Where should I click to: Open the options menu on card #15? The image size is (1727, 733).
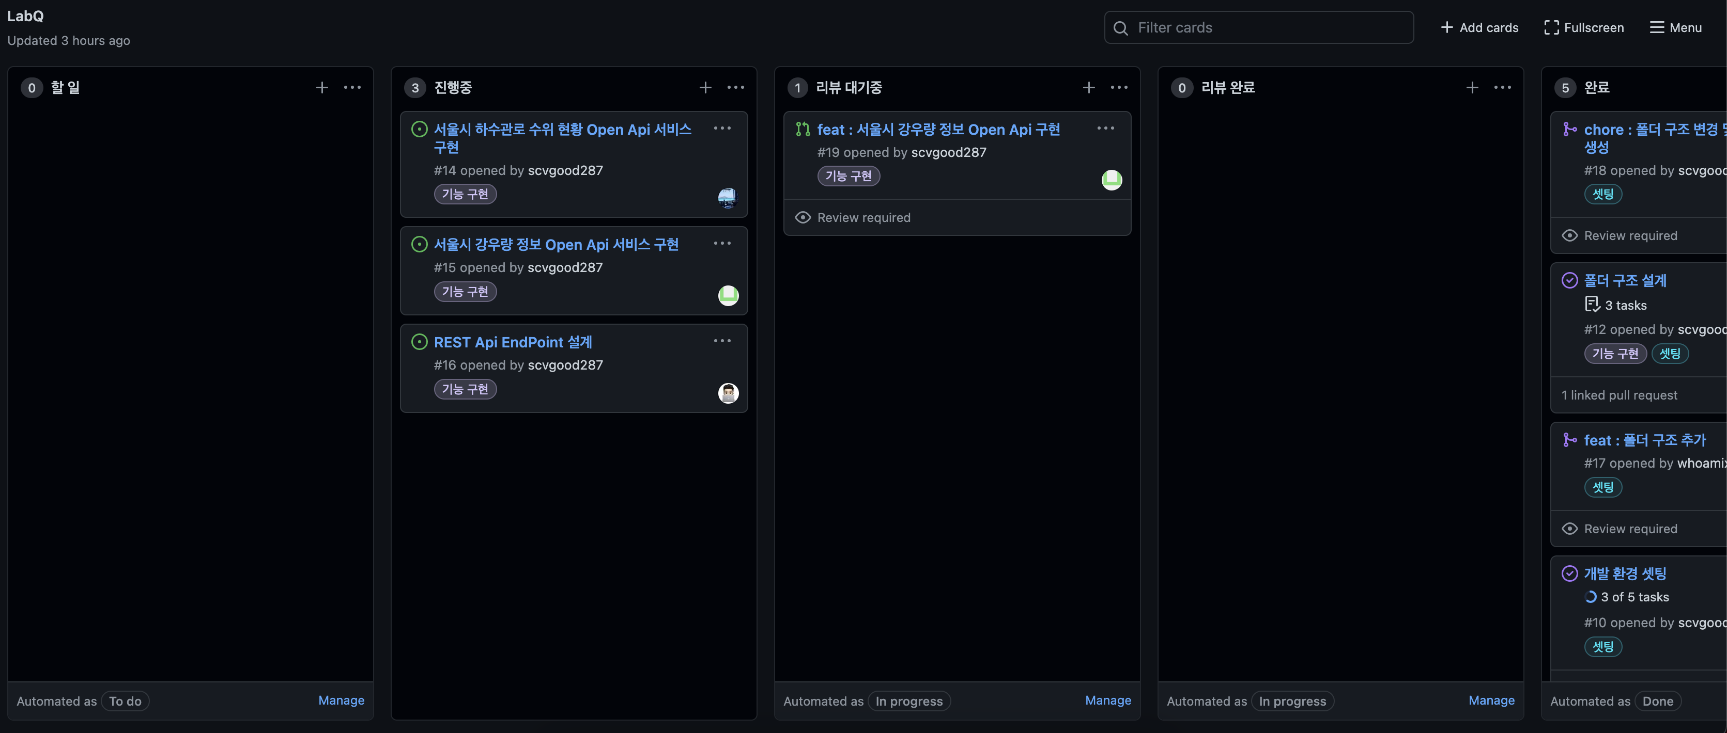(722, 243)
